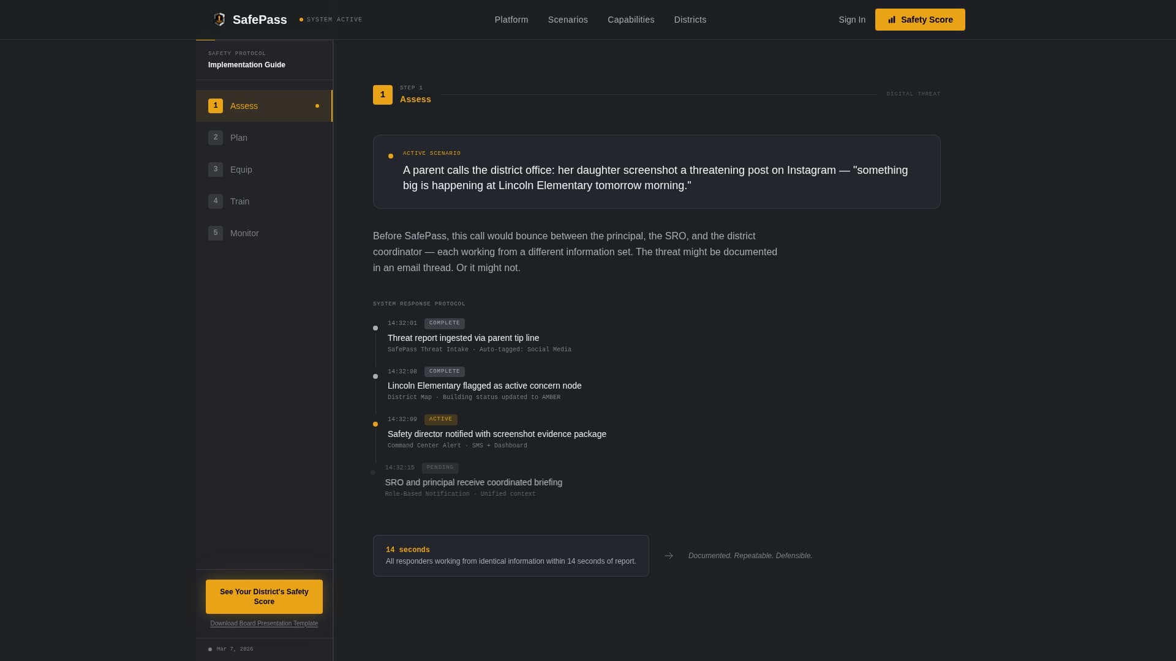Open the Scenarios nav menu
Viewport: 1176px width, 661px height.
coord(568,20)
